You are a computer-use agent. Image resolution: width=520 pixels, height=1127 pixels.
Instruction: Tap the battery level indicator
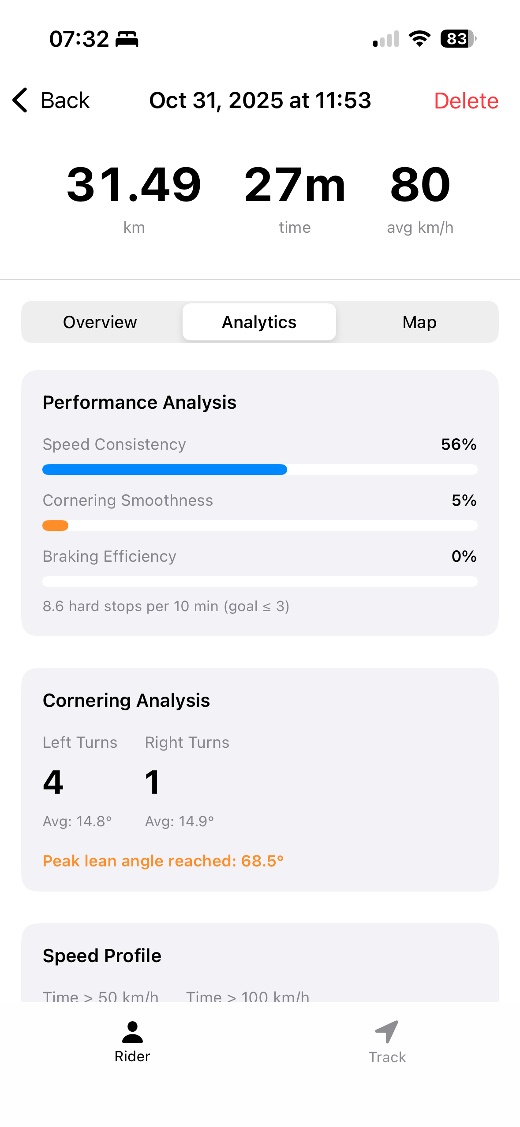coord(458,39)
